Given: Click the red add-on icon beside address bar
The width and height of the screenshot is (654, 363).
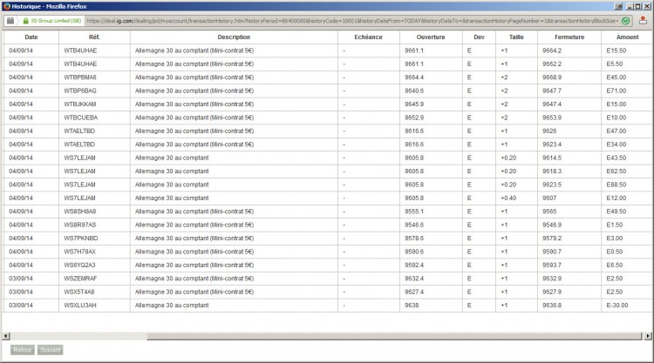Looking at the screenshot, I should point(643,20).
